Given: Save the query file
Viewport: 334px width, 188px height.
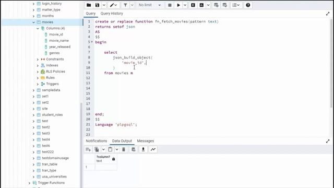Looking at the screenshot, I should 97,5.
